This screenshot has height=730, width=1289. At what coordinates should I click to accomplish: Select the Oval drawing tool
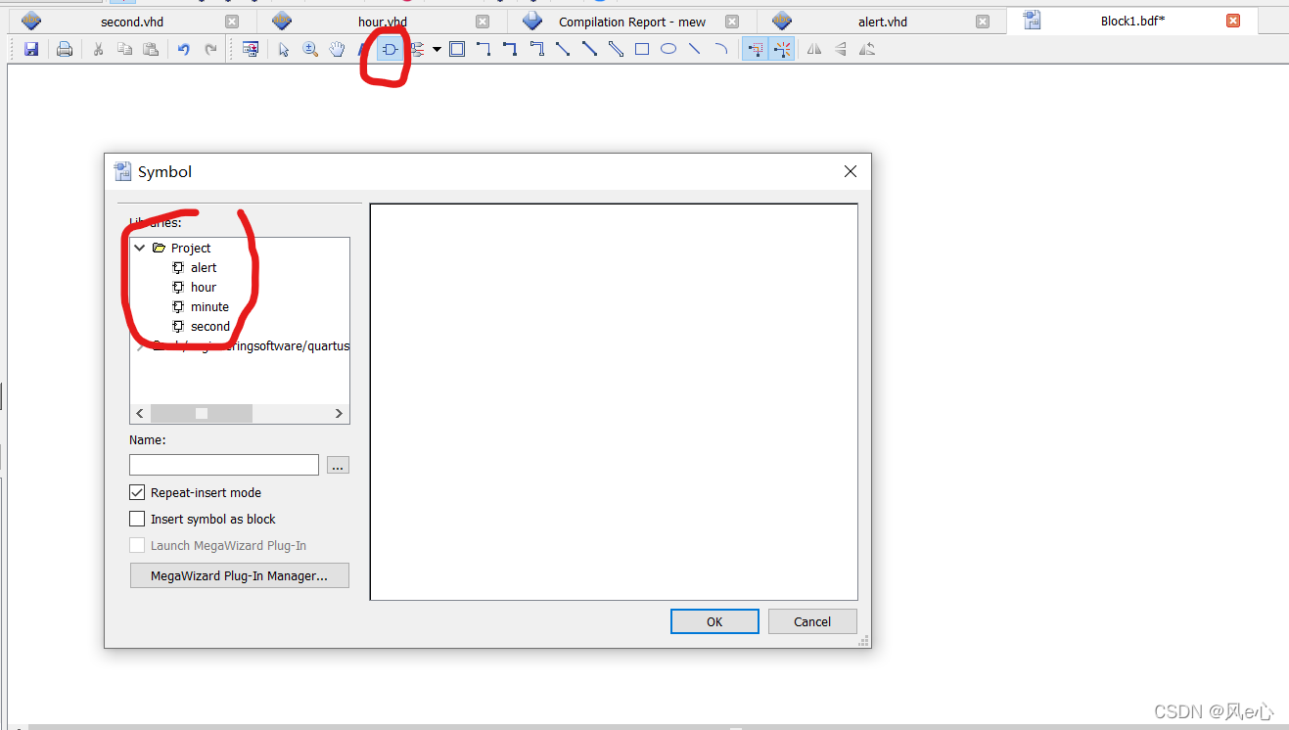pyautogui.click(x=668, y=49)
